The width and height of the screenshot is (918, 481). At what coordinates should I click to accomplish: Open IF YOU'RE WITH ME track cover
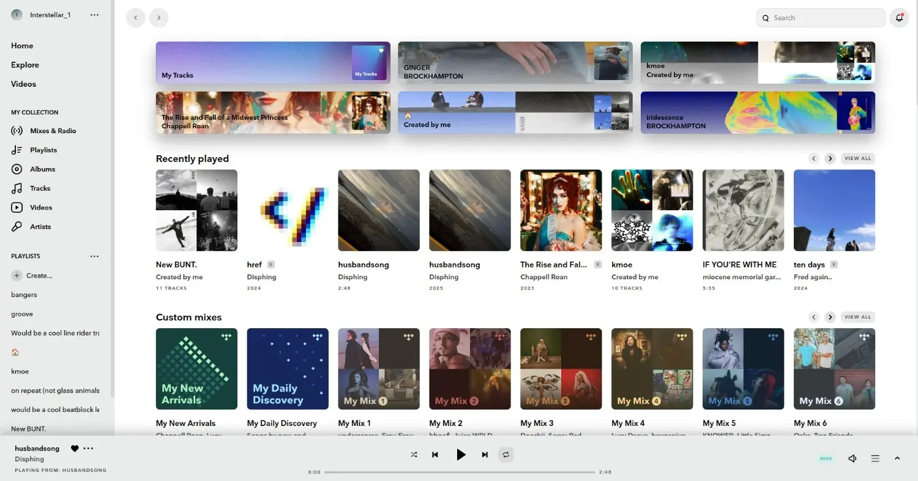[743, 210]
